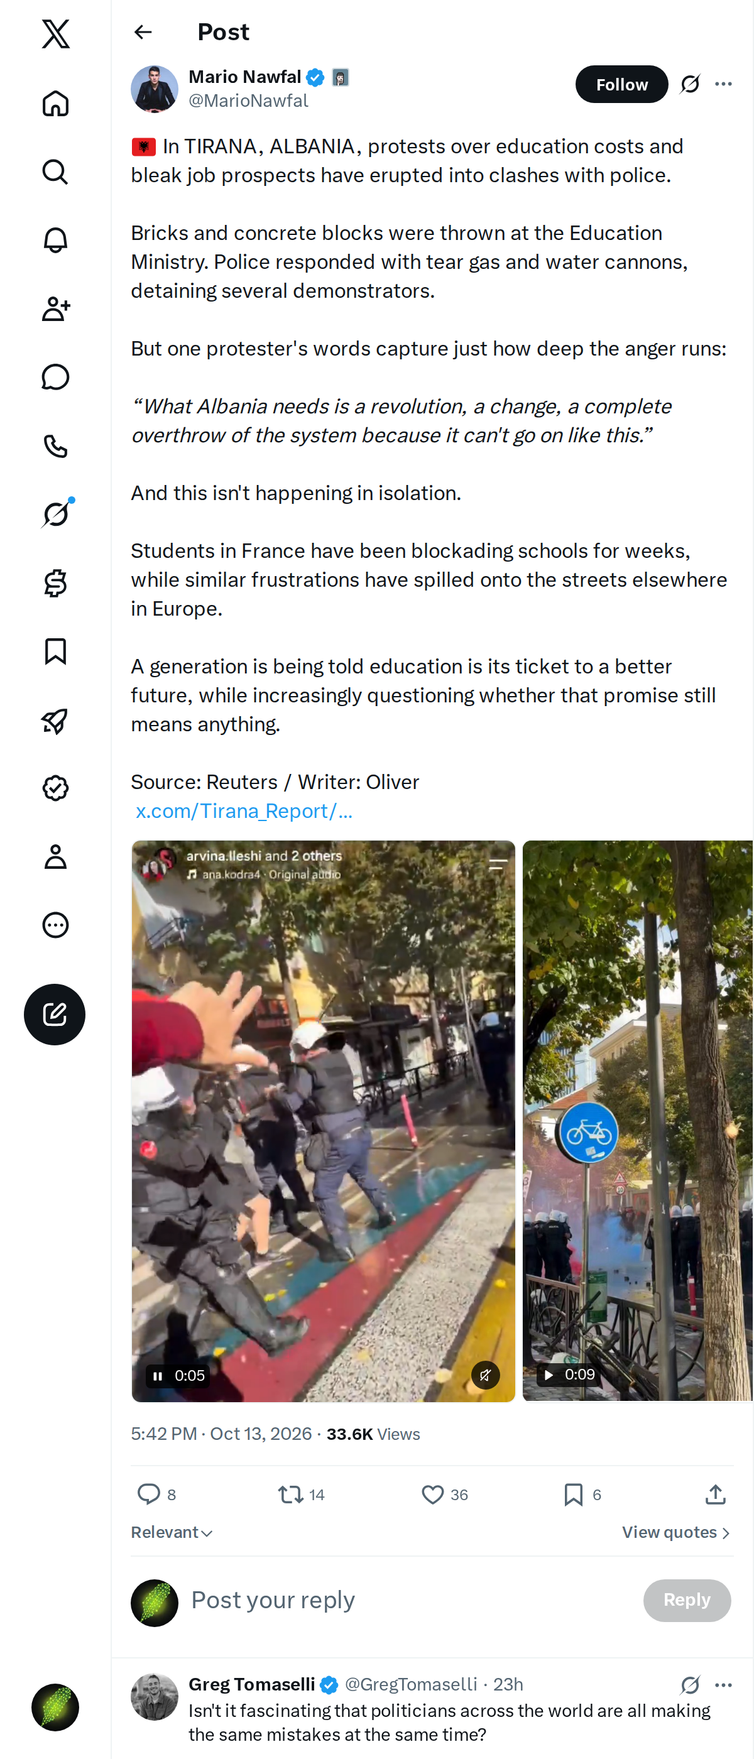Viewport: 754px width, 1759px height.
Task: Open the Grok icon in the sidebar
Action: (55, 513)
